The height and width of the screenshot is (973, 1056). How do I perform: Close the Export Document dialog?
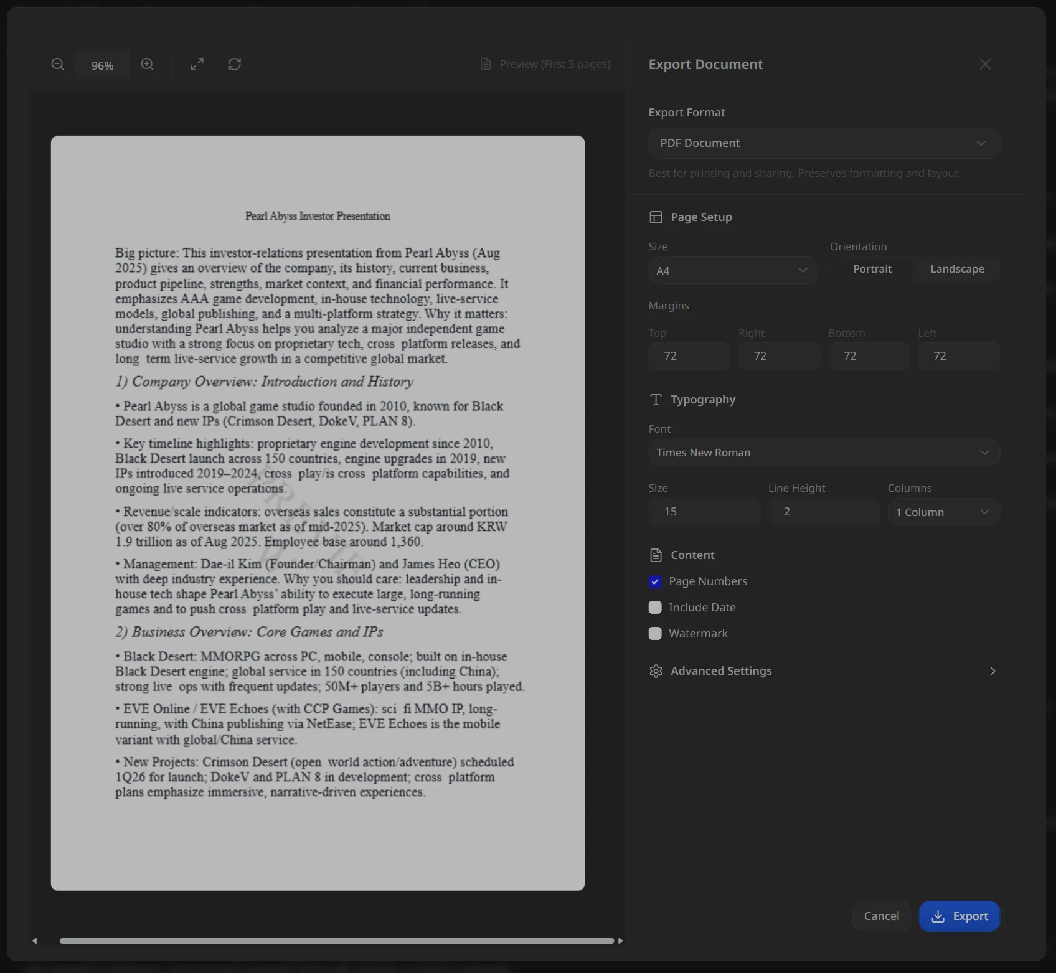[985, 65]
